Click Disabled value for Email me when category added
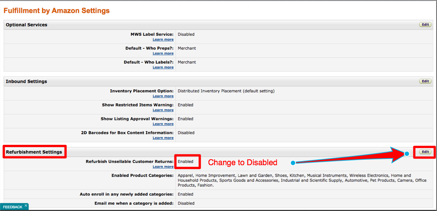The image size is (437, 211). coord(186,203)
